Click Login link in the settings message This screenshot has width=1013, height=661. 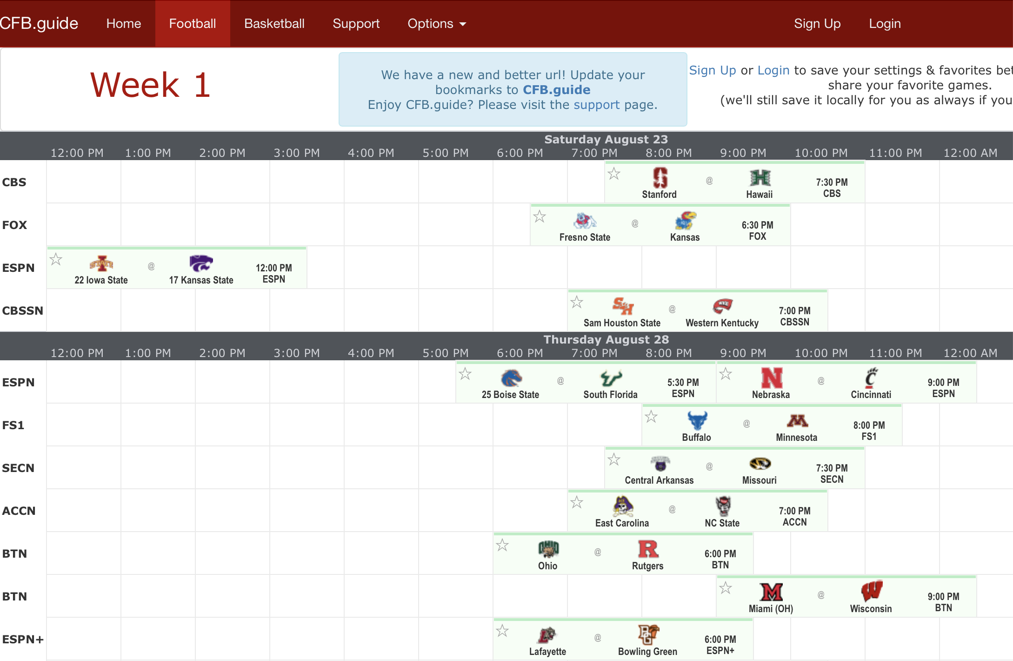click(x=773, y=70)
